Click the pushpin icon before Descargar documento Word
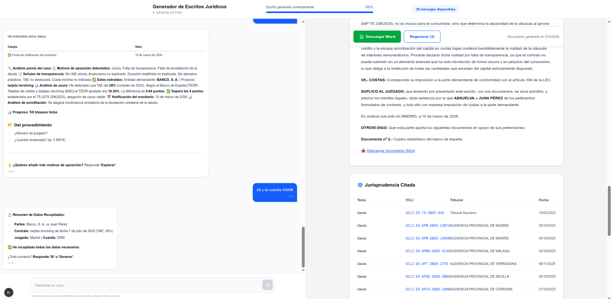Image resolution: width=611 pixels, height=299 pixels. 363,151
